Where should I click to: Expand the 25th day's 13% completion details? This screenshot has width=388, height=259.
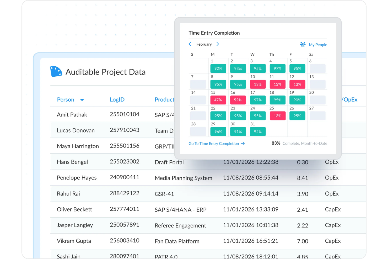click(277, 116)
